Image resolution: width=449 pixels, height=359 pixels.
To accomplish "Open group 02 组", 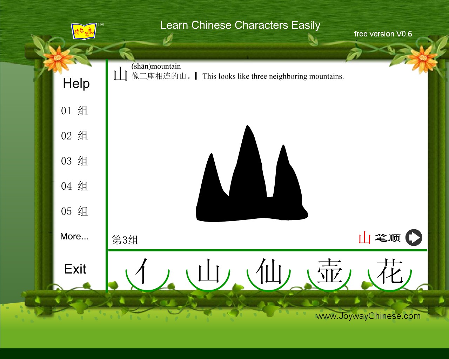I will point(74,136).
